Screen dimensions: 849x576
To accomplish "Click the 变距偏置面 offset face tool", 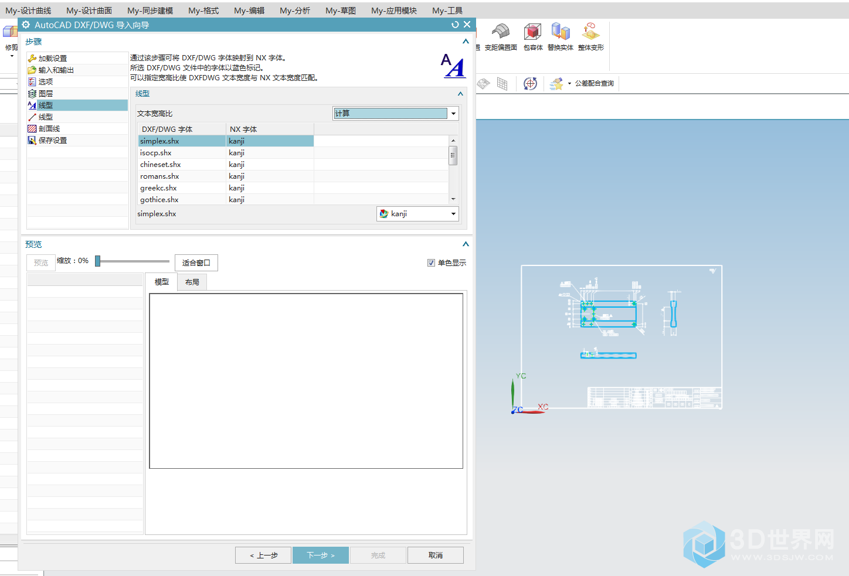I will (501, 37).
